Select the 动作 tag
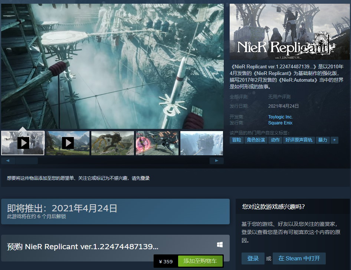 [x=275, y=140]
